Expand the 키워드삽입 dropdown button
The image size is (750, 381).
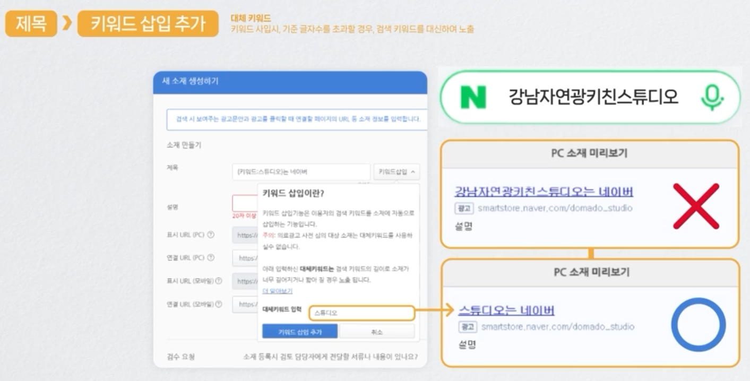tap(396, 172)
